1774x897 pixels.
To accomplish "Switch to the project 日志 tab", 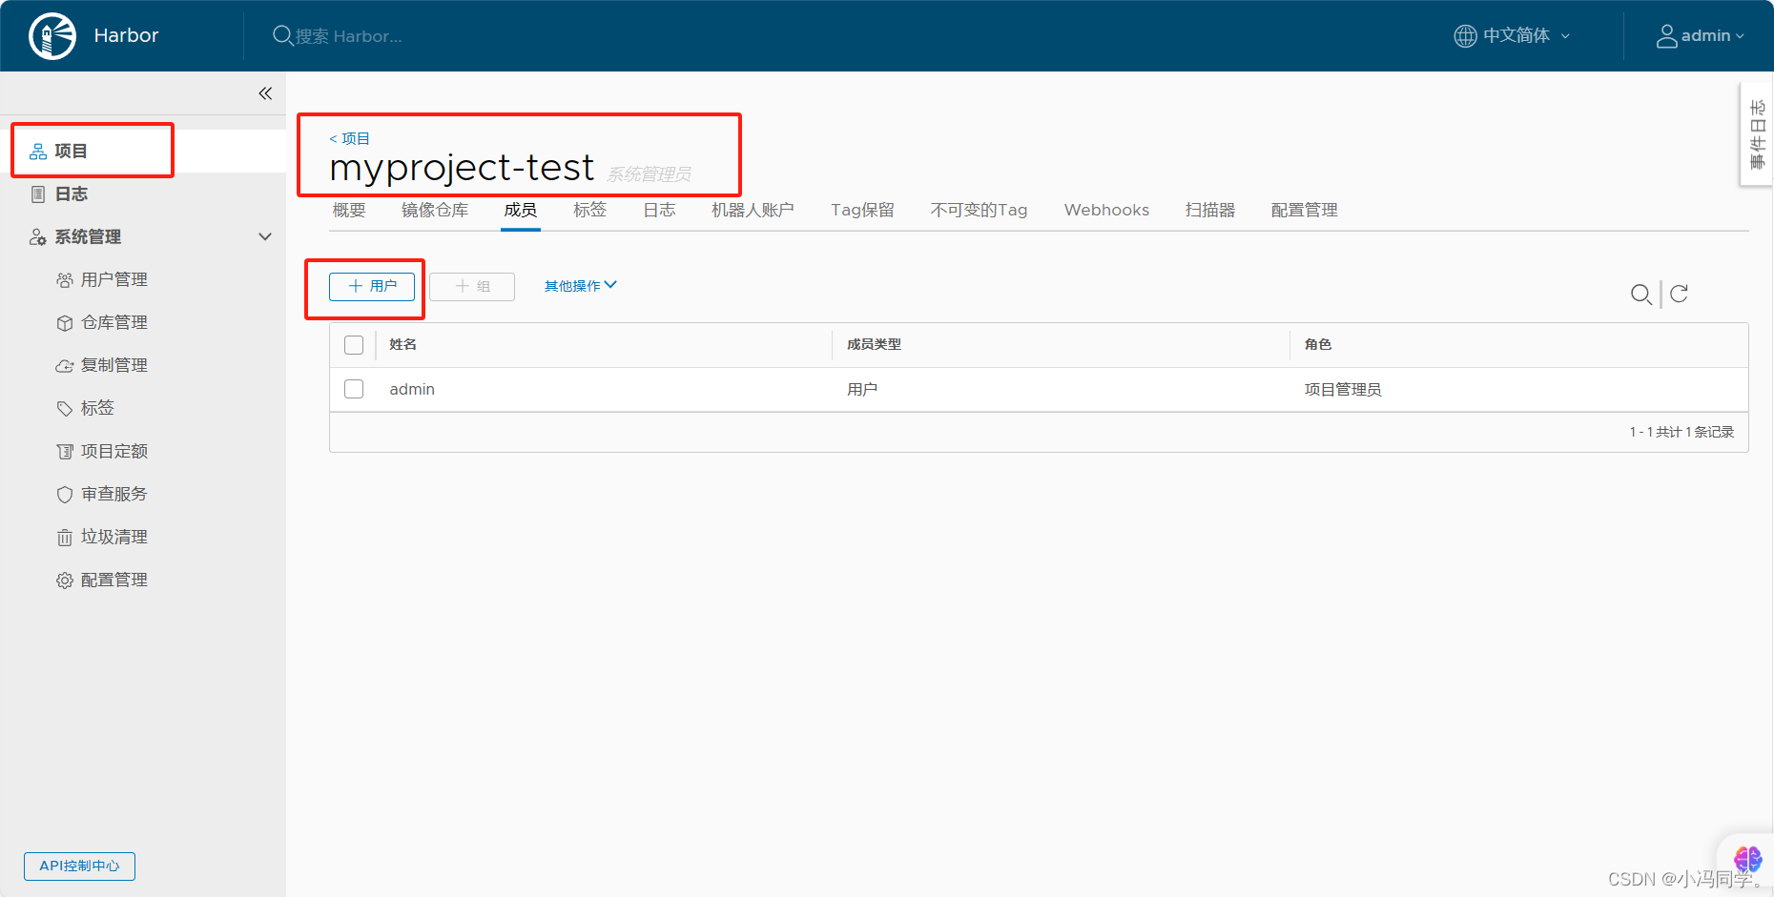I will point(659,210).
